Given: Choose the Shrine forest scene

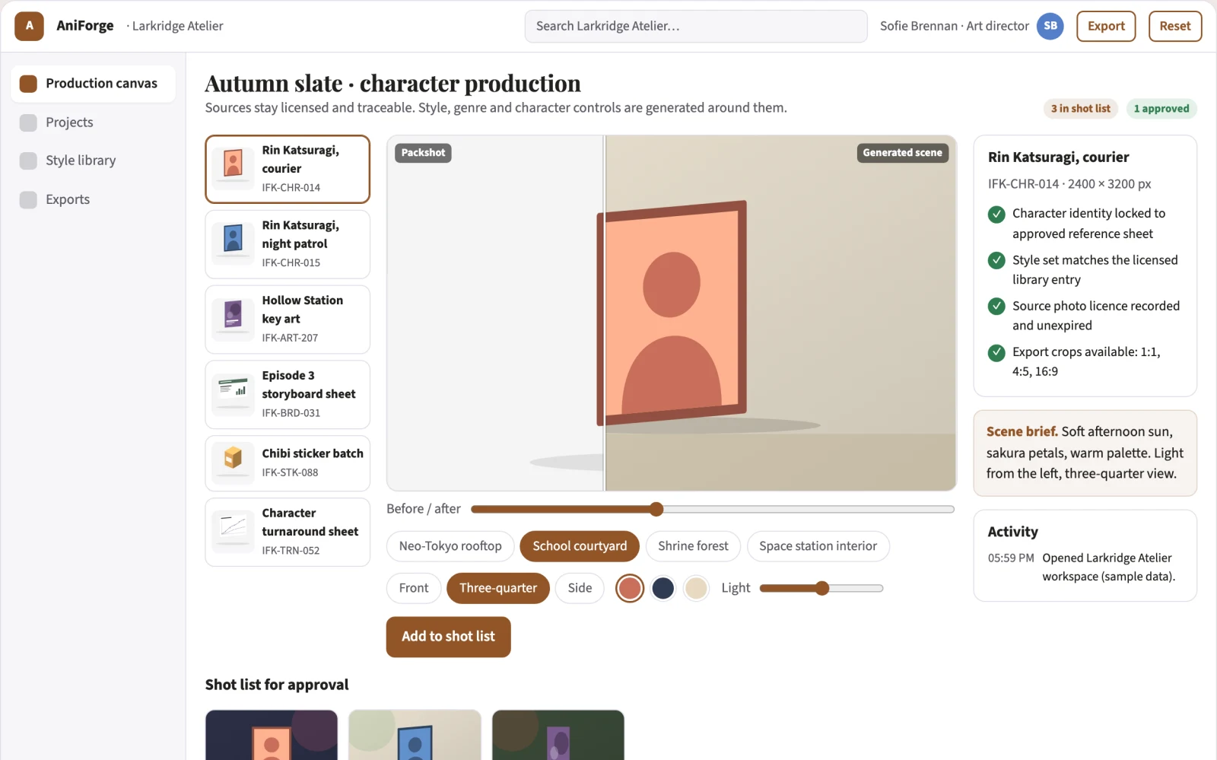Looking at the screenshot, I should point(693,546).
